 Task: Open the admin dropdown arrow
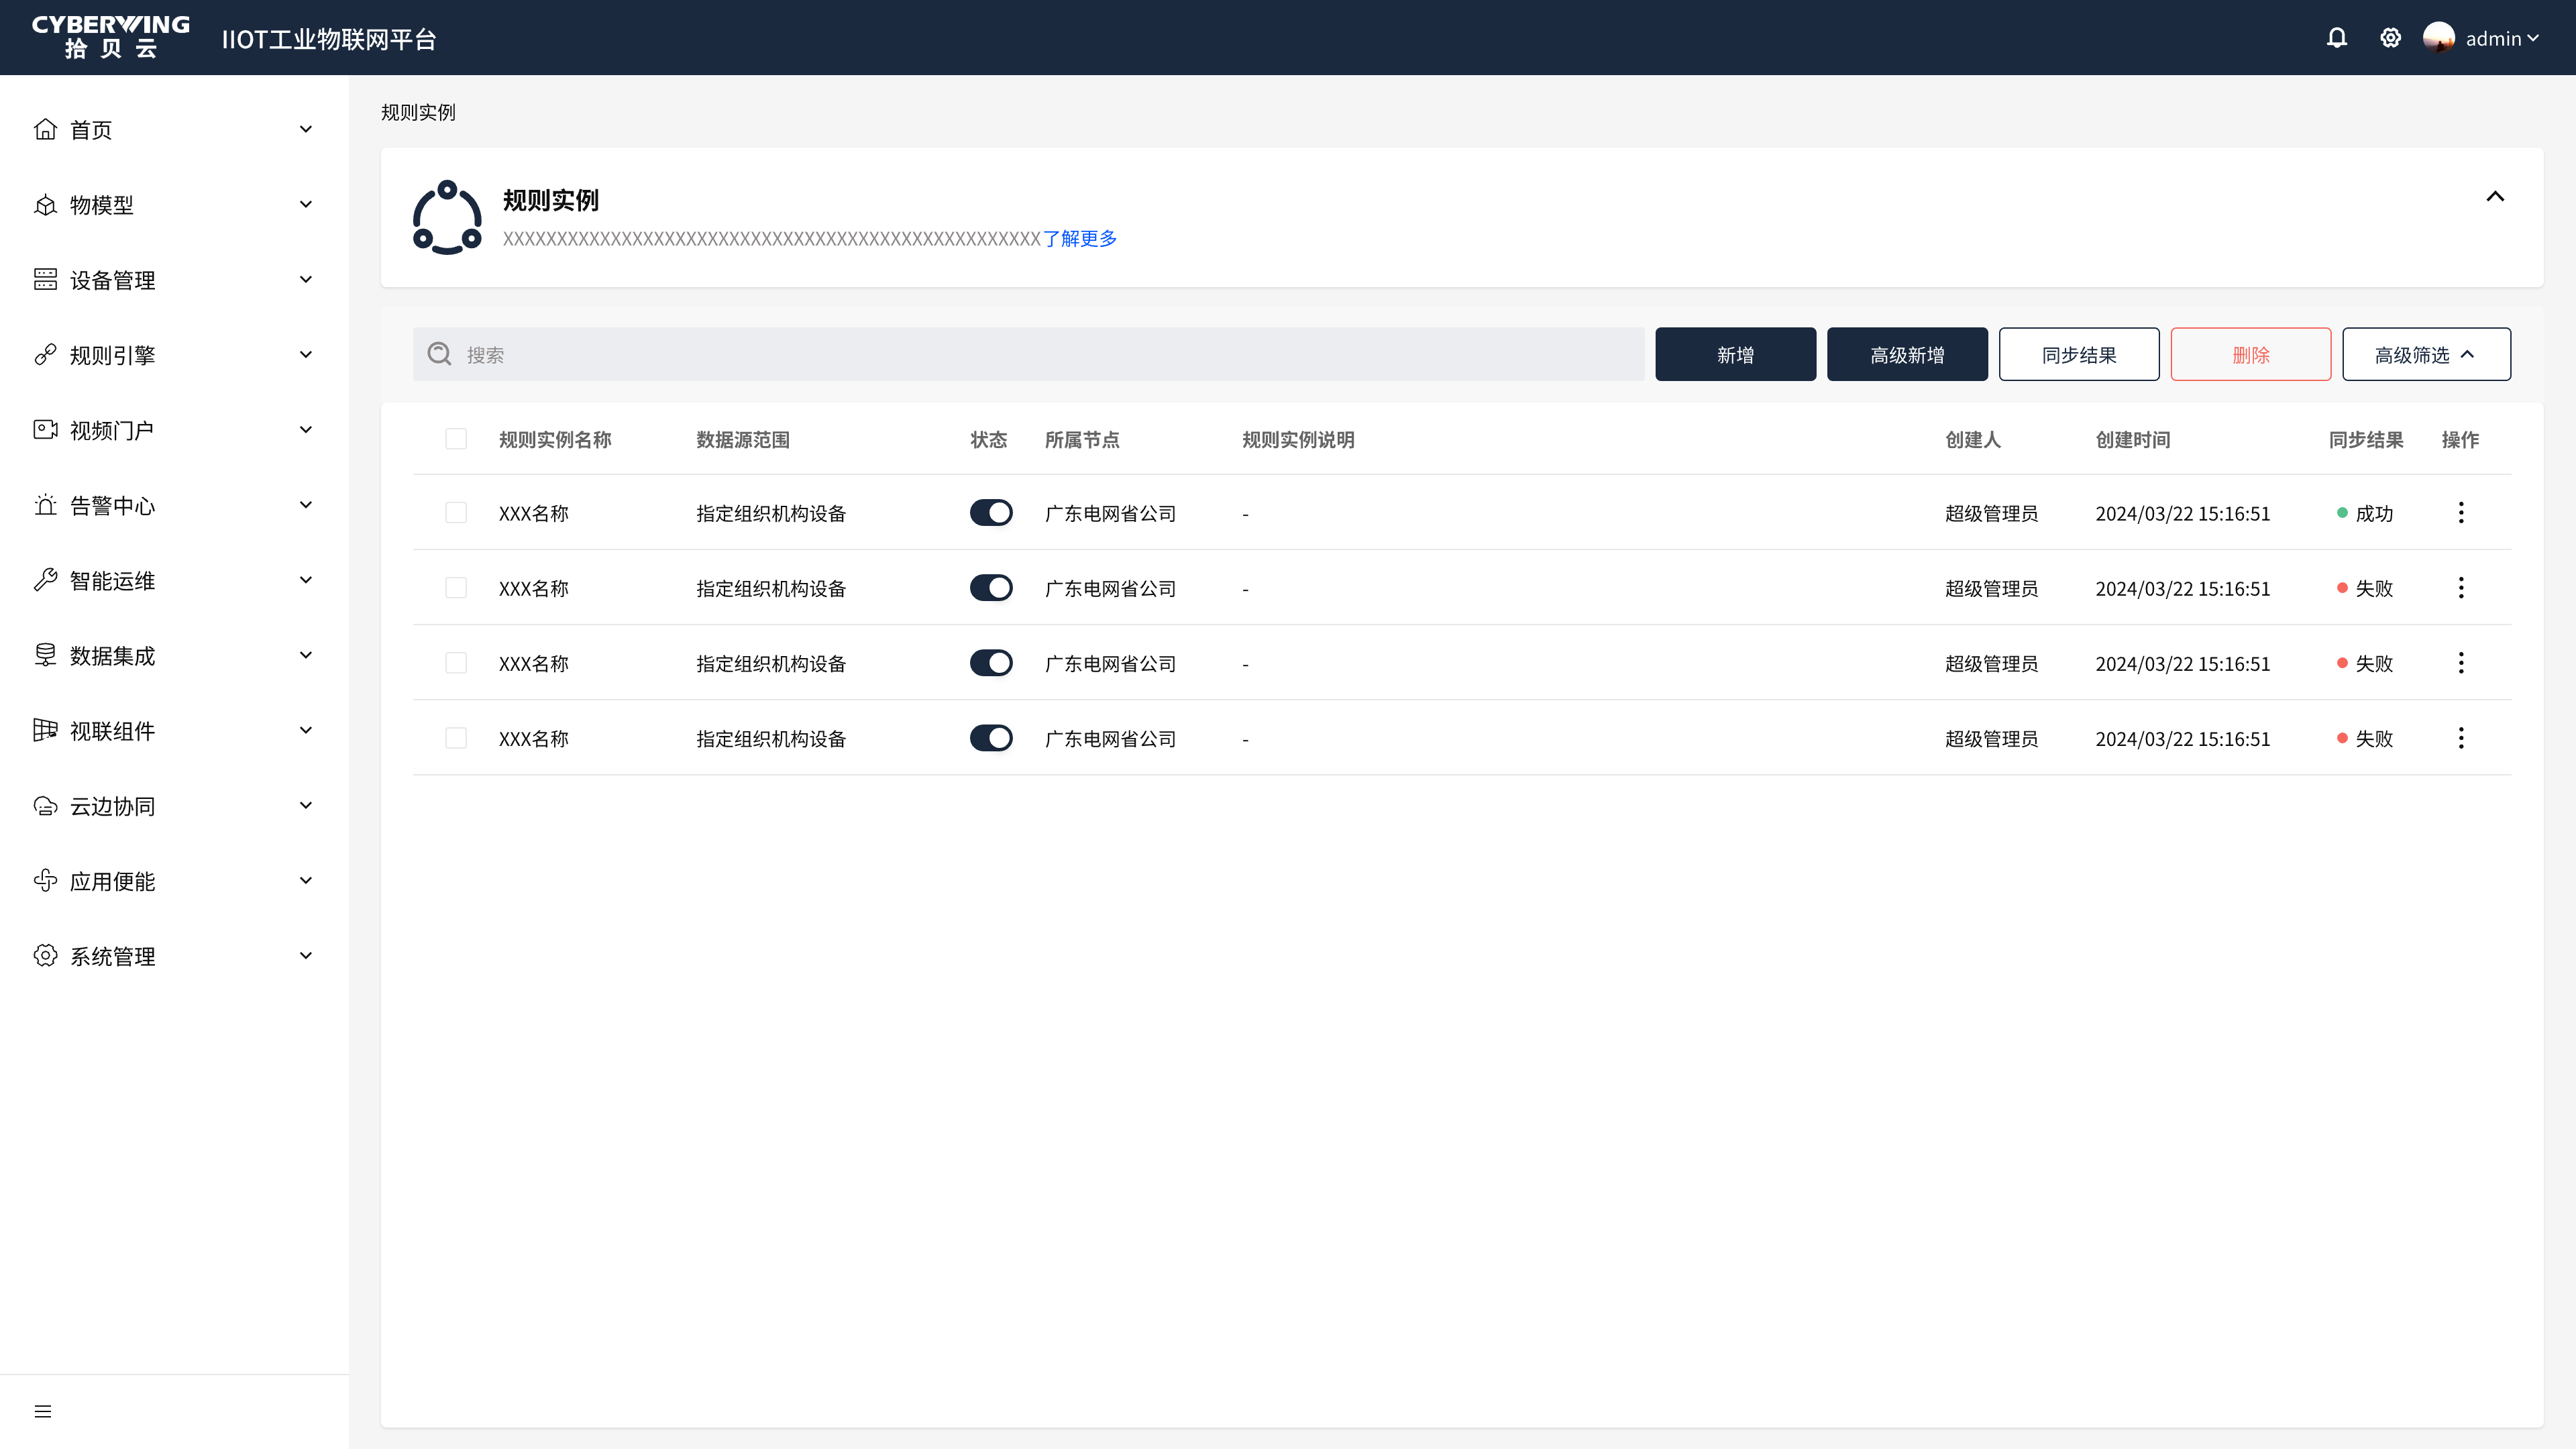click(2533, 39)
